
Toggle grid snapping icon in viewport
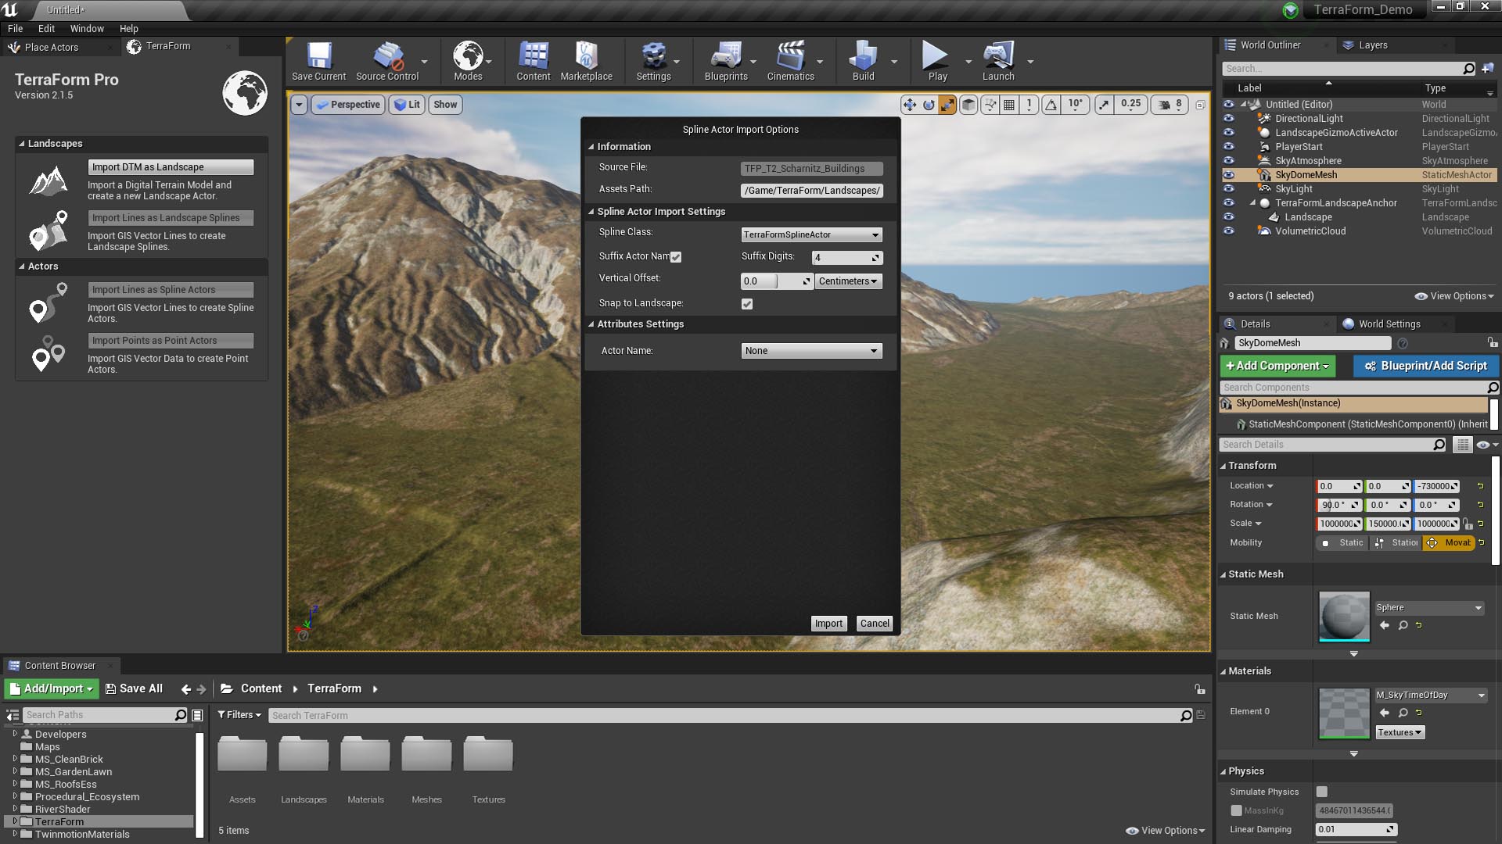click(x=1009, y=105)
